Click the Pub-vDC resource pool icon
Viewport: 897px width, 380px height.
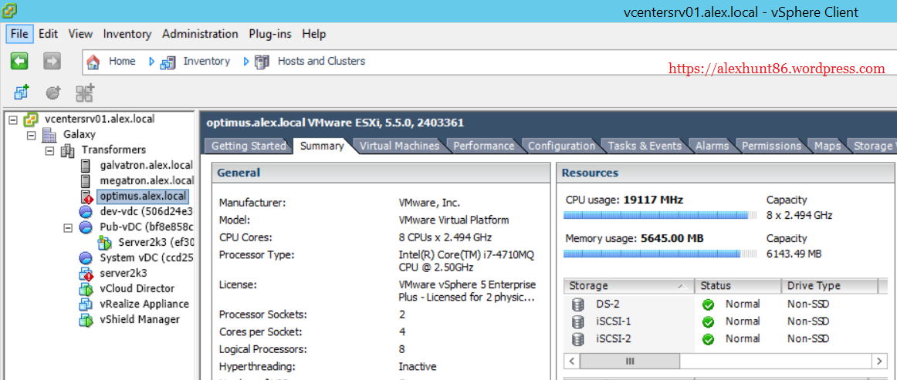(85, 227)
